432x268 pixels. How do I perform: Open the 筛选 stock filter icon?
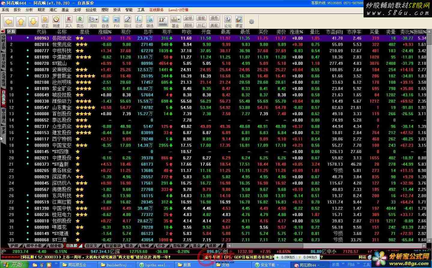click(150, 22)
